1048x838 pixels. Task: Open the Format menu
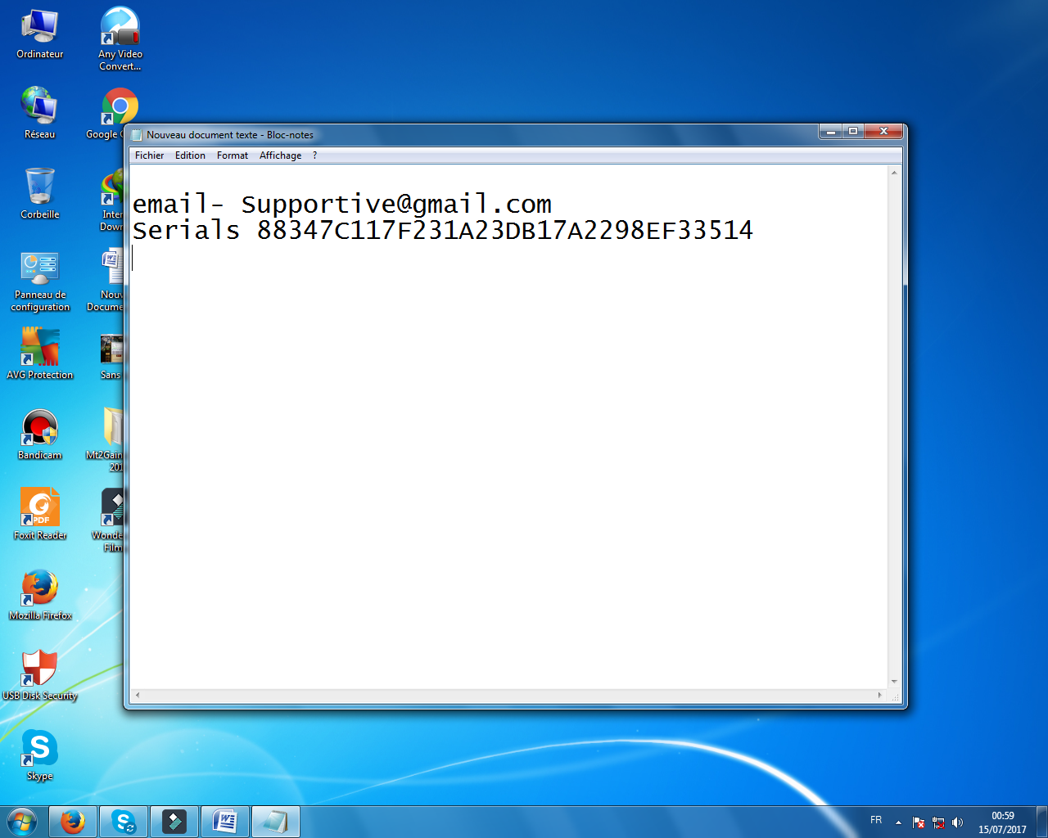coord(233,155)
